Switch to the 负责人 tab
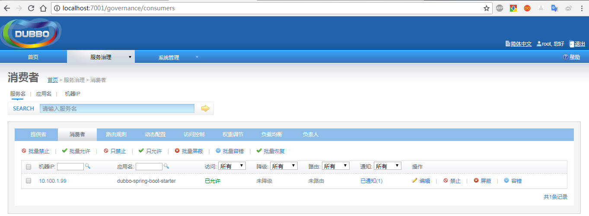The height and width of the screenshot is (216, 589). (x=311, y=135)
